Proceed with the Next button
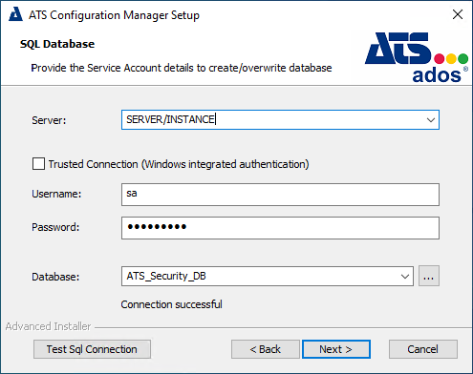The height and width of the screenshot is (374, 473). pos(336,349)
